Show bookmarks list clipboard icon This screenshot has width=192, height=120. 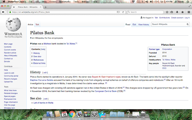pyautogui.click(x=172, y=12)
